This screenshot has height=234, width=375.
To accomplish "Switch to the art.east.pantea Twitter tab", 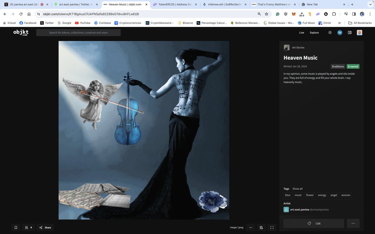I will tap(76, 5).
